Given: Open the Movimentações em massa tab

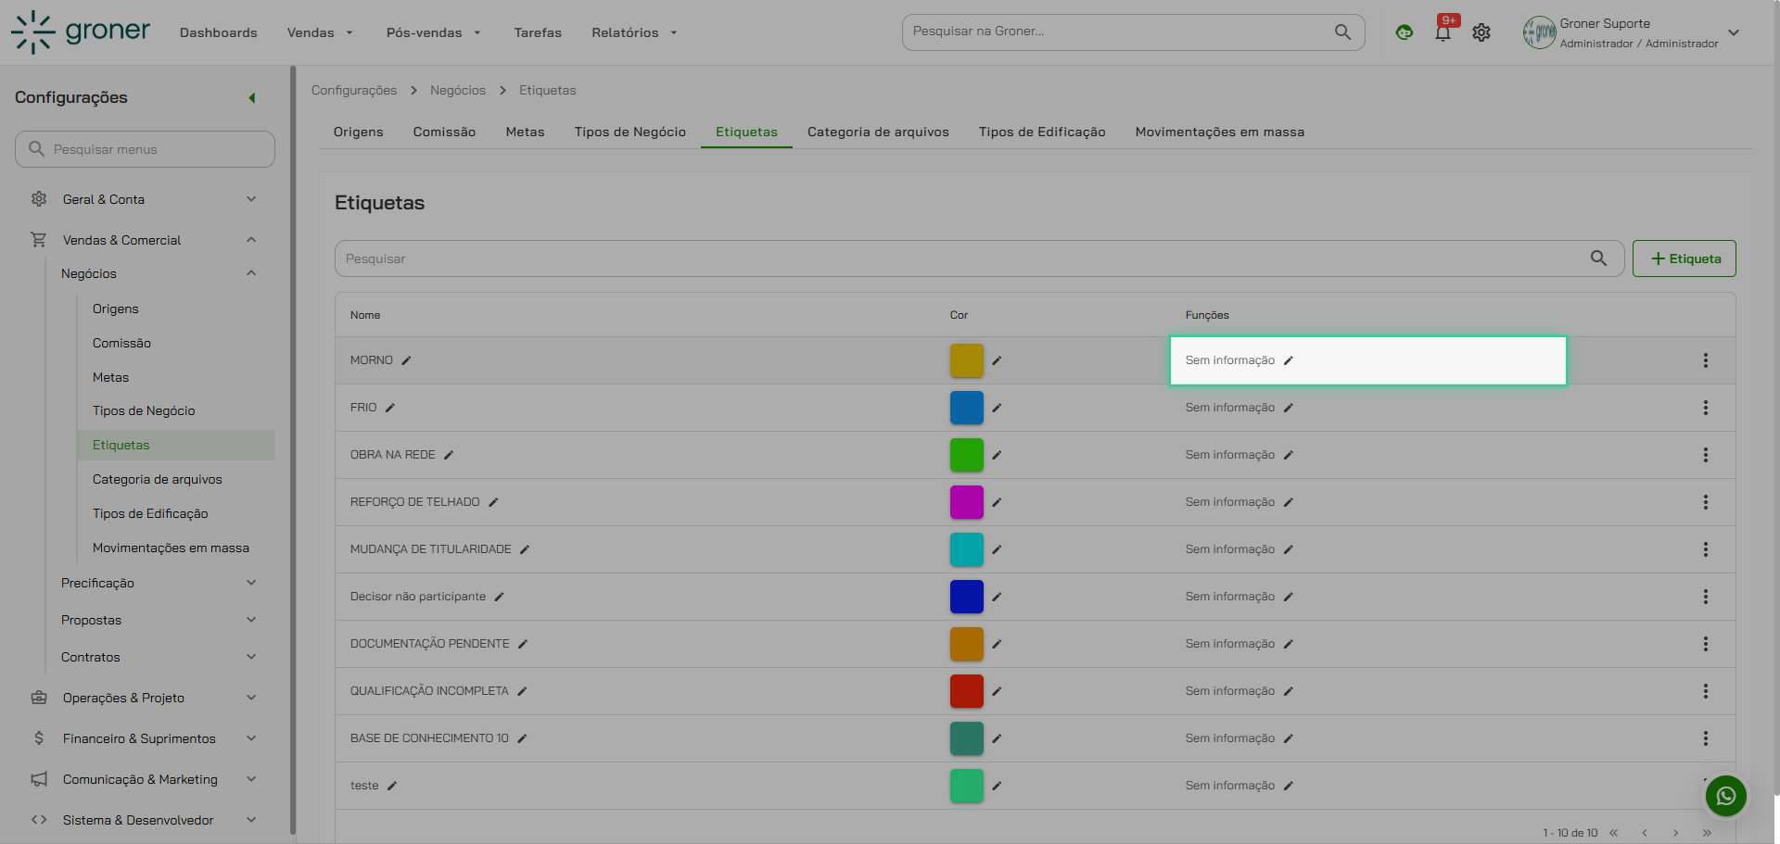Looking at the screenshot, I should pyautogui.click(x=1219, y=132).
